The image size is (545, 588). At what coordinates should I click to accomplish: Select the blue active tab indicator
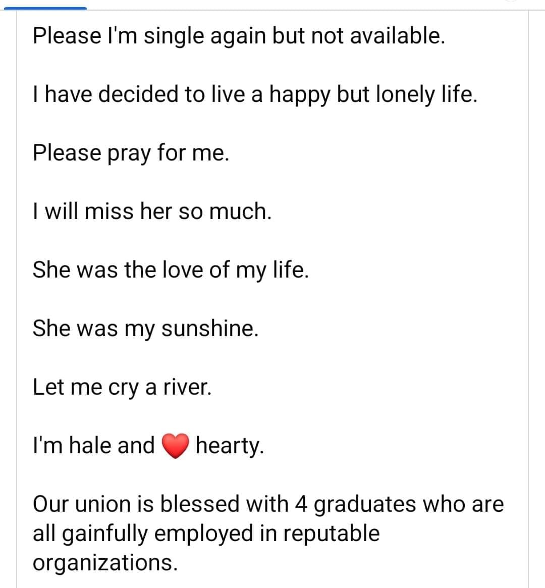[45, 8]
